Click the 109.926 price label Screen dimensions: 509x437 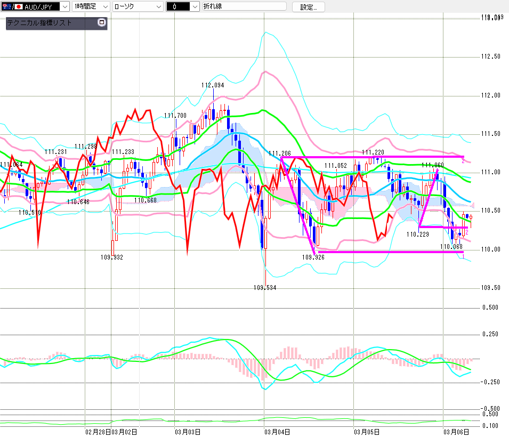(313, 257)
